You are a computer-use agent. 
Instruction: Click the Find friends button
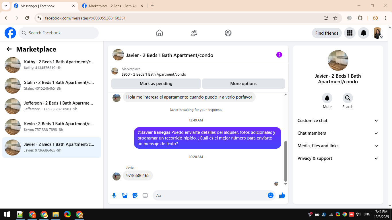327,33
